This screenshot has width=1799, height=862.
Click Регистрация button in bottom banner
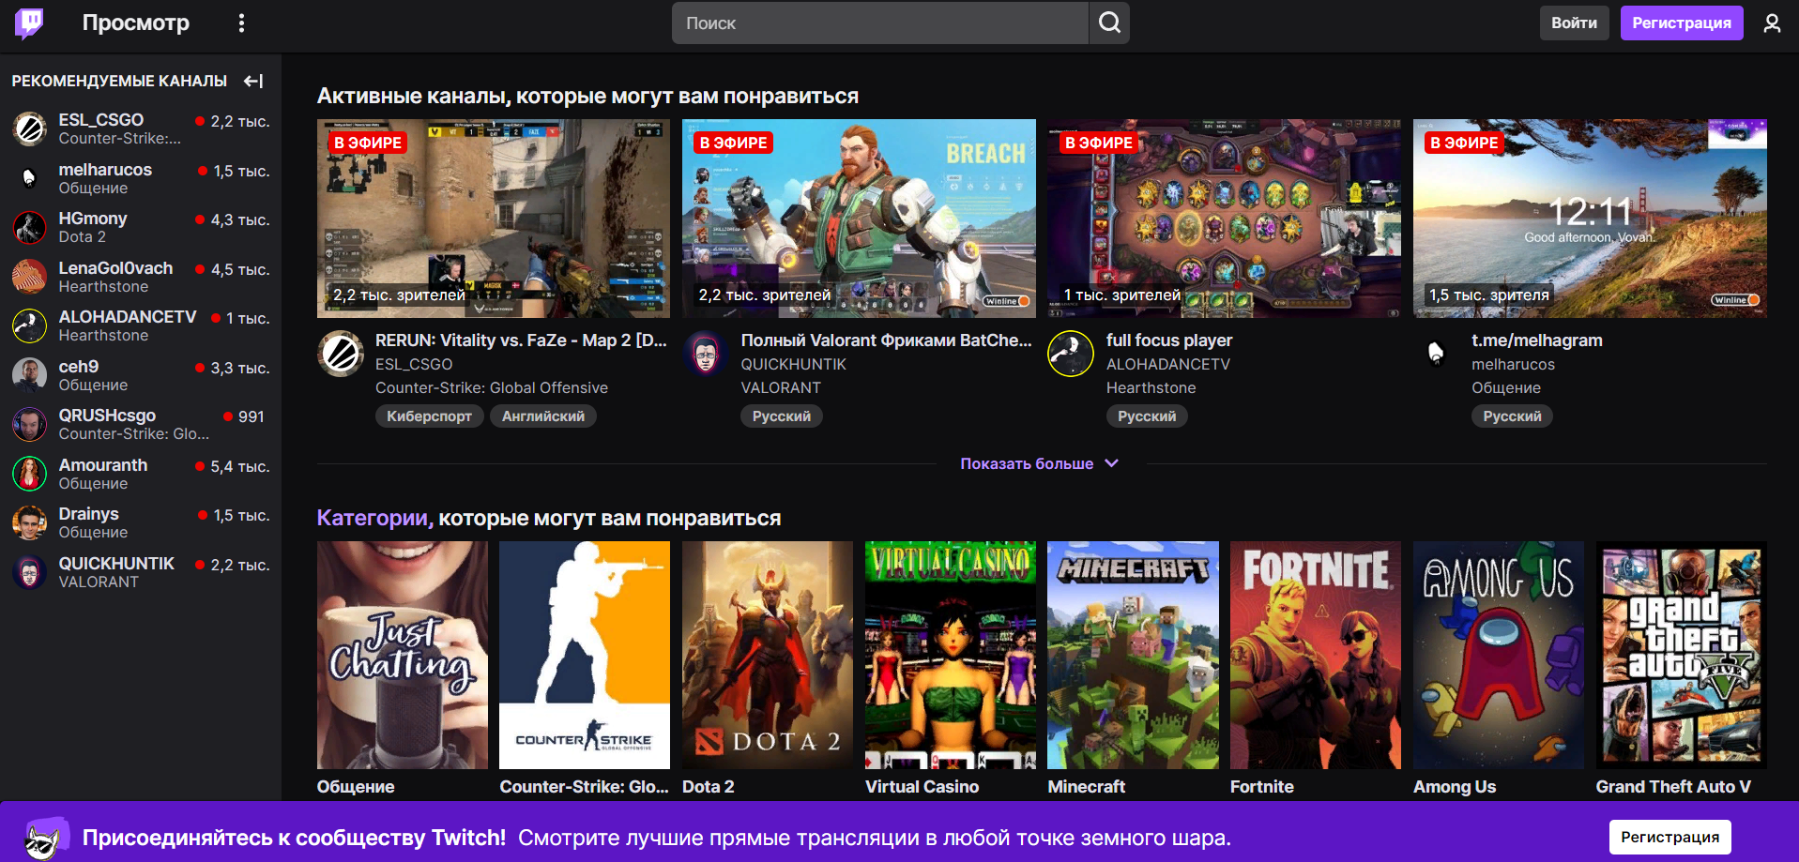(1670, 837)
